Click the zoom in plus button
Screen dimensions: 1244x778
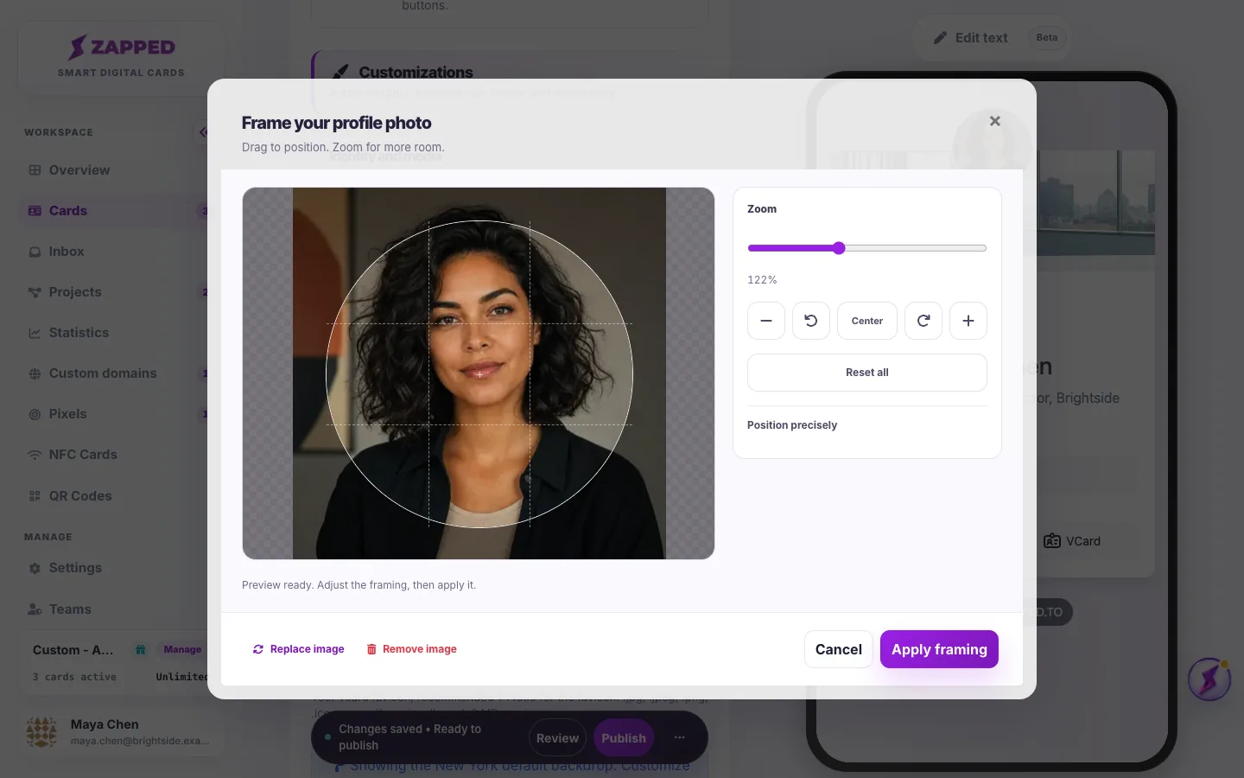point(968,321)
